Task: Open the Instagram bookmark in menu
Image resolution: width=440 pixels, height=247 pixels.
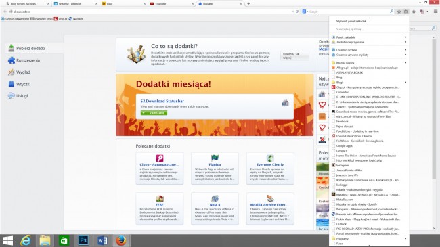Action: point(369,165)
